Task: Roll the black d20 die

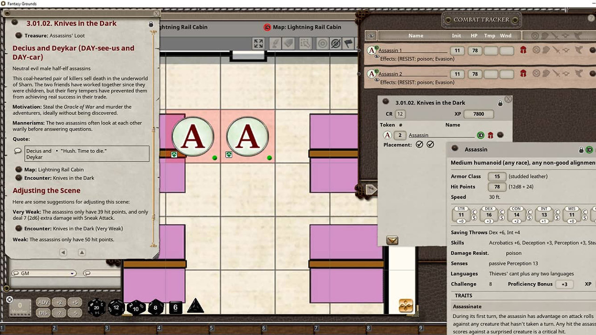Action: click(96, 308)
